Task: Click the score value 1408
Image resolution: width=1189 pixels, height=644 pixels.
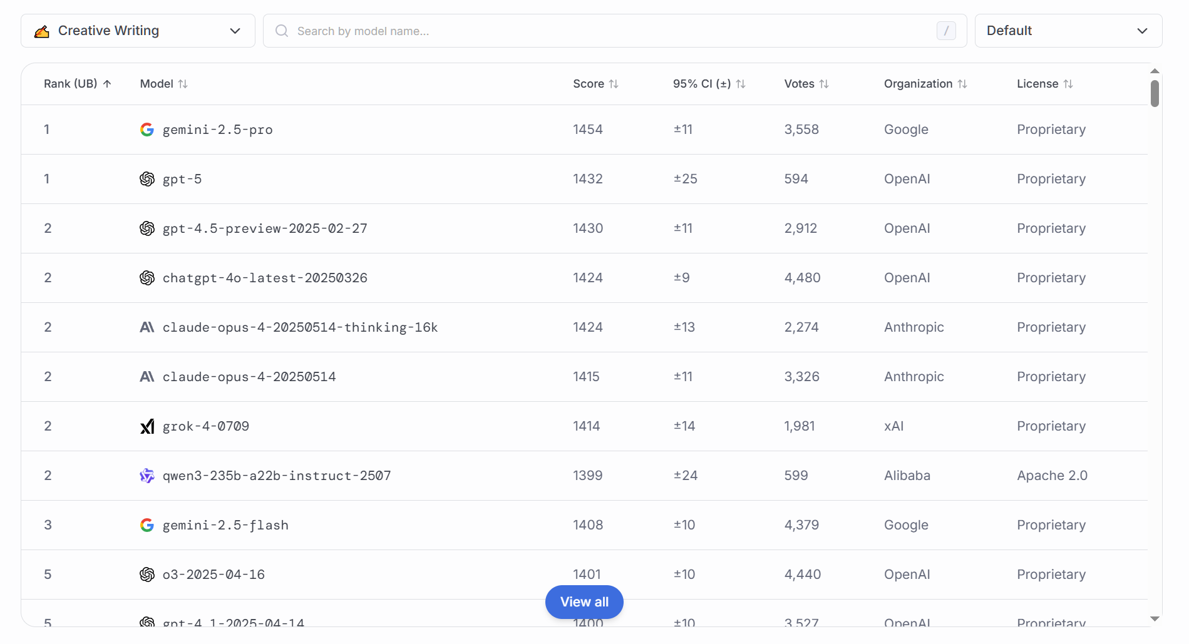Action: click(x=588, y=525)
